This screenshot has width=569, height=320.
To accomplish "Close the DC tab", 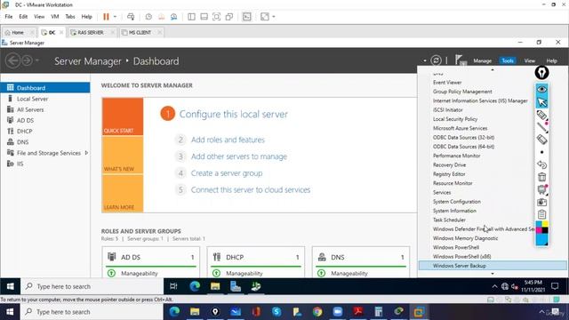I will (x=61, y=32).
